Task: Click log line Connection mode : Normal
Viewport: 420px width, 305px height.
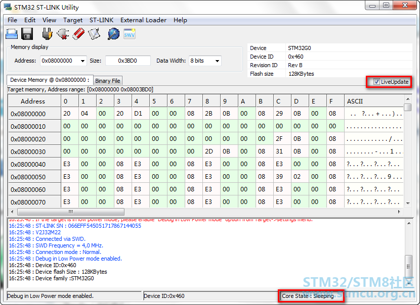Action: [55, 252]
